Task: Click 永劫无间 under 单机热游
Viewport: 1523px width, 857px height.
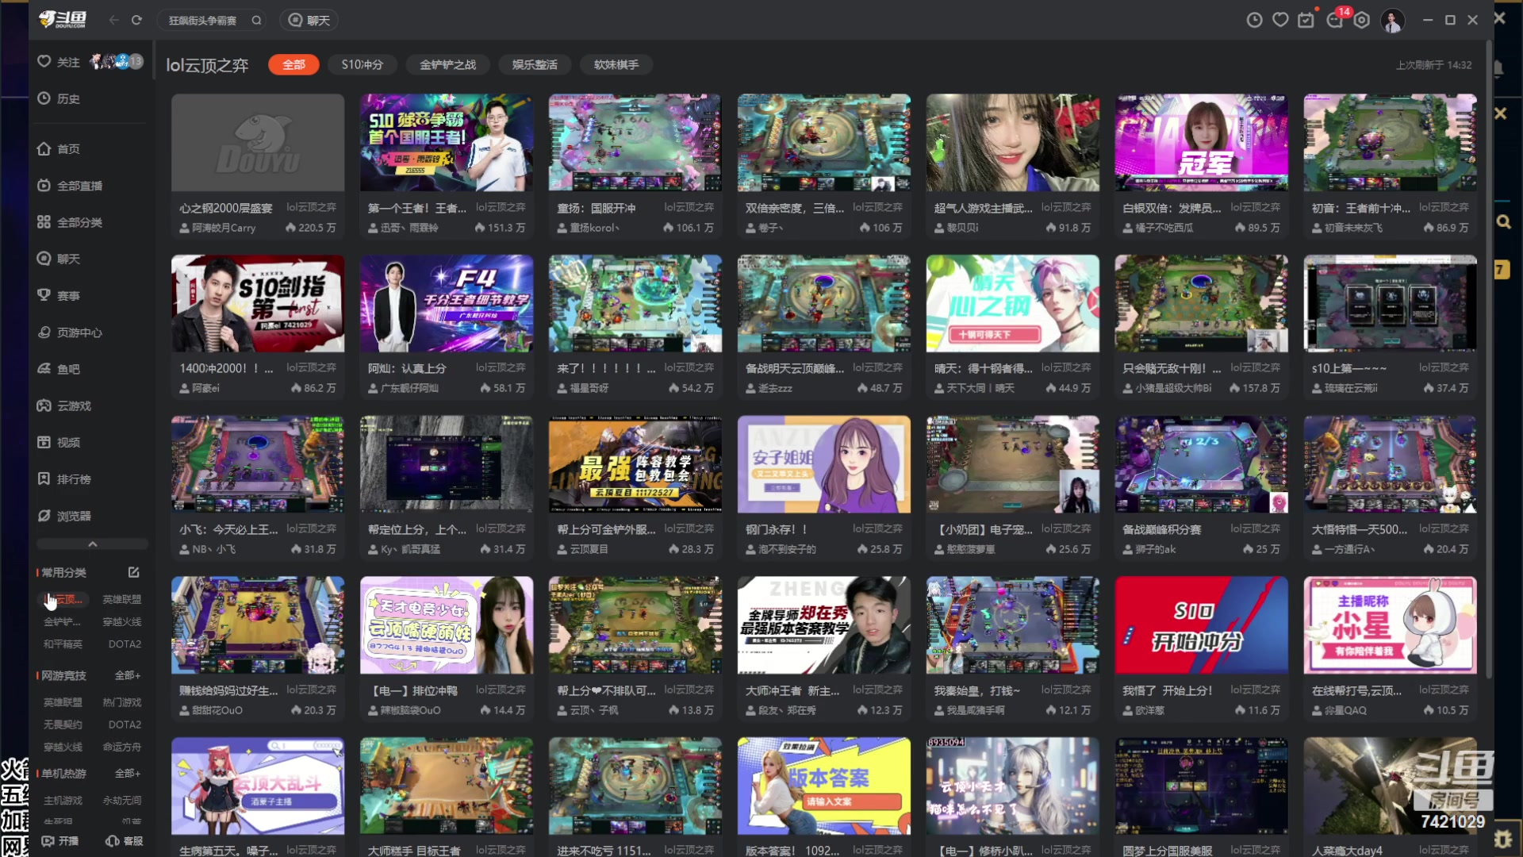Action: click(x=121, y=800)
